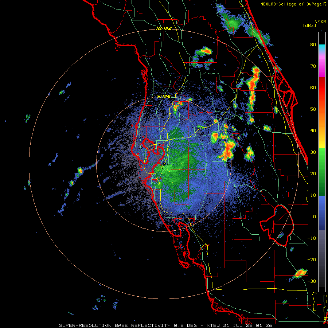Click the 10 value on the dBZ scale
Screen dimensions: 328x328
click(x=313, y=195)
